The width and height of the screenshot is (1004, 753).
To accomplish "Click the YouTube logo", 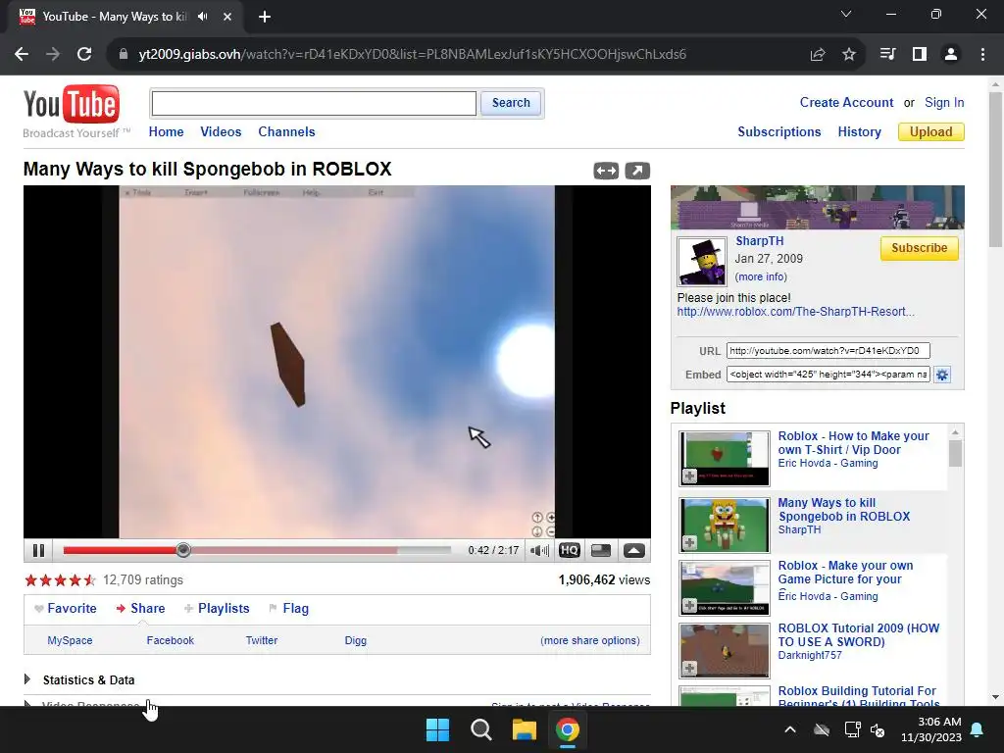I will (71, 104).
